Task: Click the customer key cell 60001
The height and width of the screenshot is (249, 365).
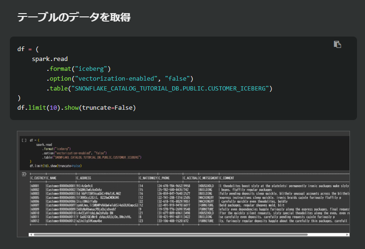Action: (x=35, y=186)
